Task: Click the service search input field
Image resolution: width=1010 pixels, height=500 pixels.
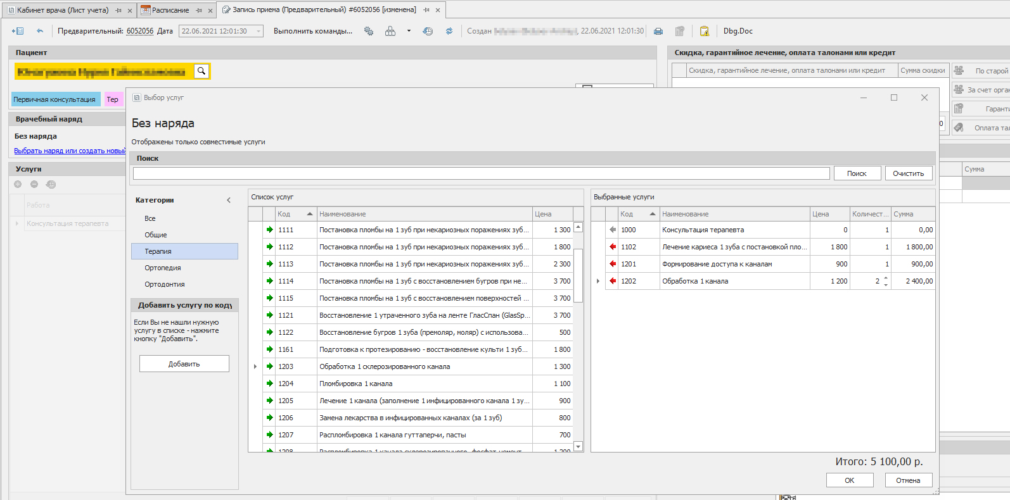Action: pos(481,173)
